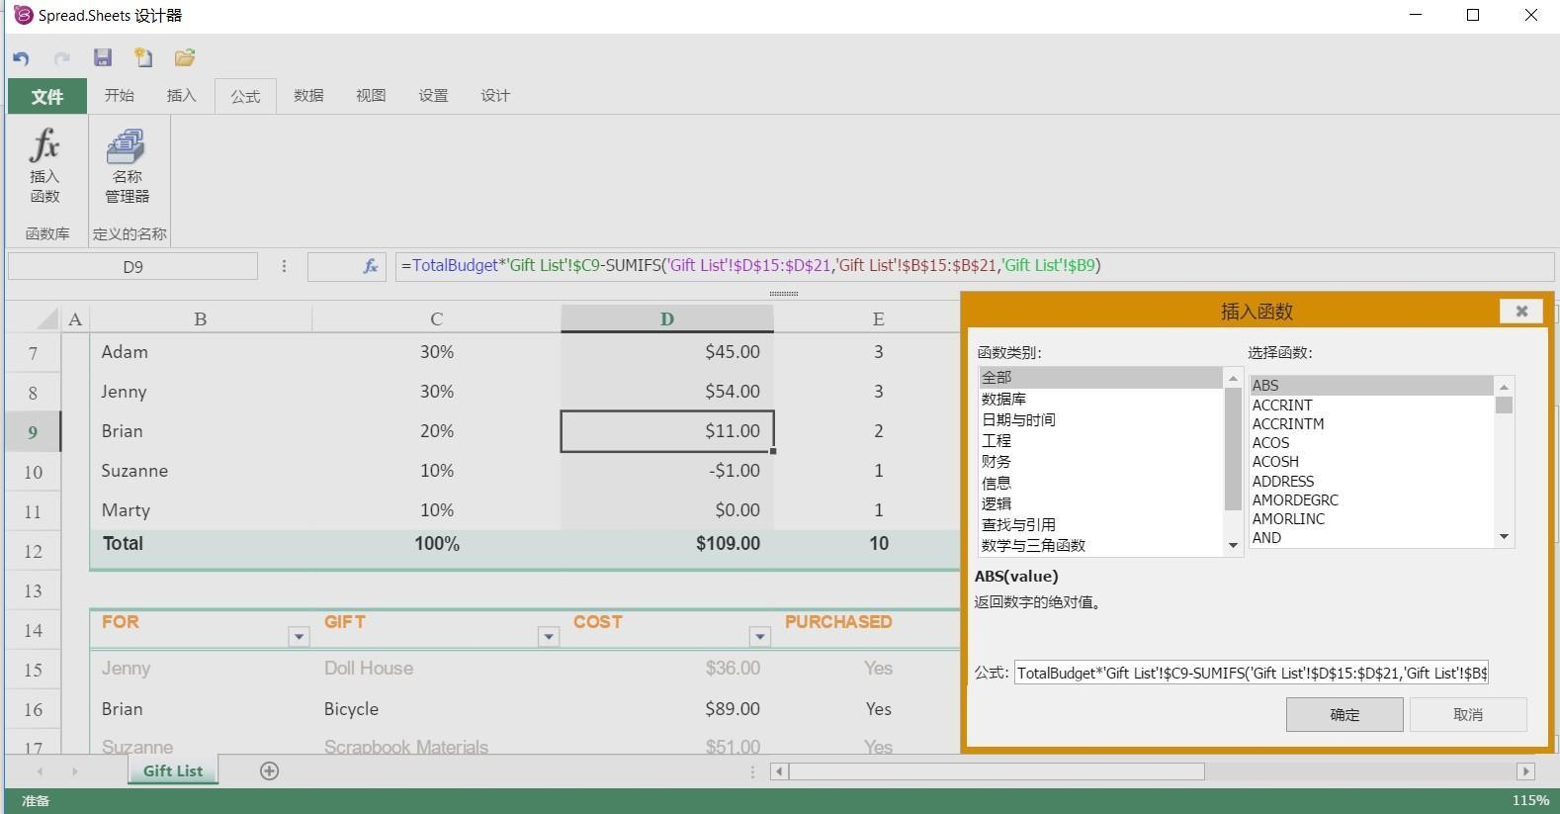Click the cell containing Suzanne's -$1.00

pos(667,471)
